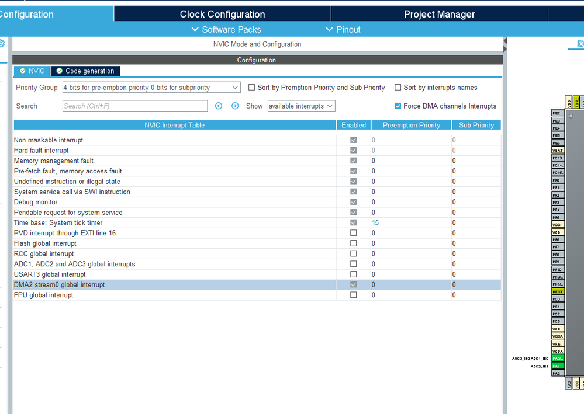Select the PA2 pin
584x414 pixels.
coord(558,373)
